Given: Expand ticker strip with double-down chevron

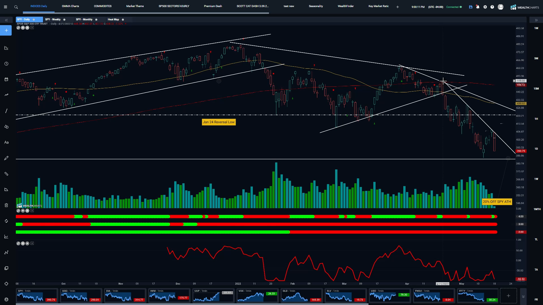Looking at the screenshot, I should (523, 297).
